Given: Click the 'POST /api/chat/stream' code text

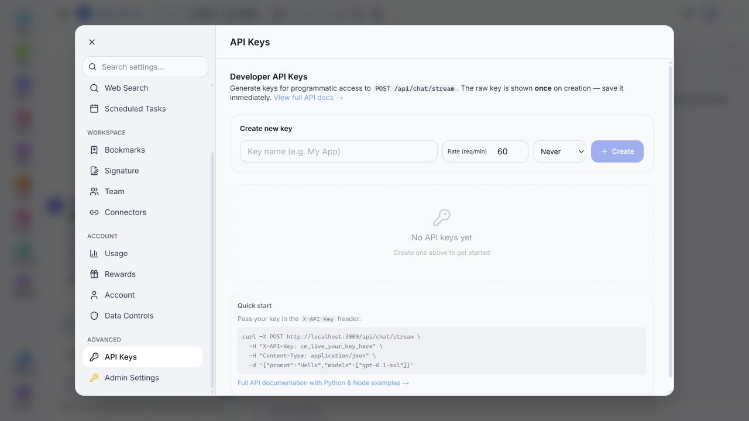Looking at the screenshot, I should tap(415, 88).
